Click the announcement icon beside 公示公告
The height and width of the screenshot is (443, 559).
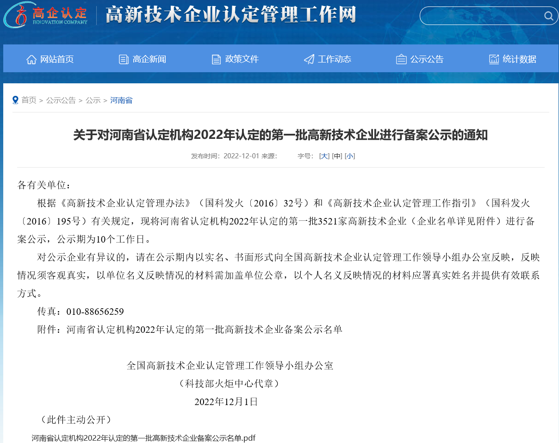tap(401, 59)
